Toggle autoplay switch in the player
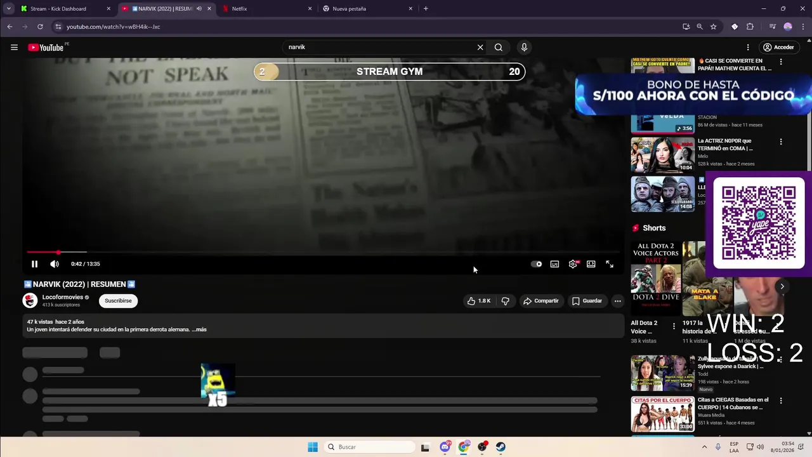The width and height of the screenshot is (812, 457). (x=537, y=264)
